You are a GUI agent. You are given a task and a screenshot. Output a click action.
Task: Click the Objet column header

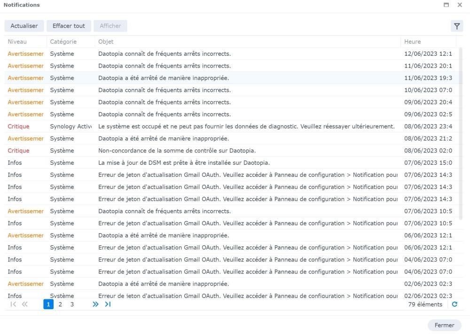tap(106, 42)
